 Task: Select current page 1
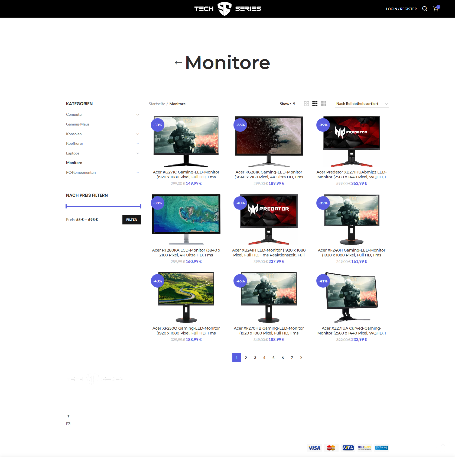(237, 358)
